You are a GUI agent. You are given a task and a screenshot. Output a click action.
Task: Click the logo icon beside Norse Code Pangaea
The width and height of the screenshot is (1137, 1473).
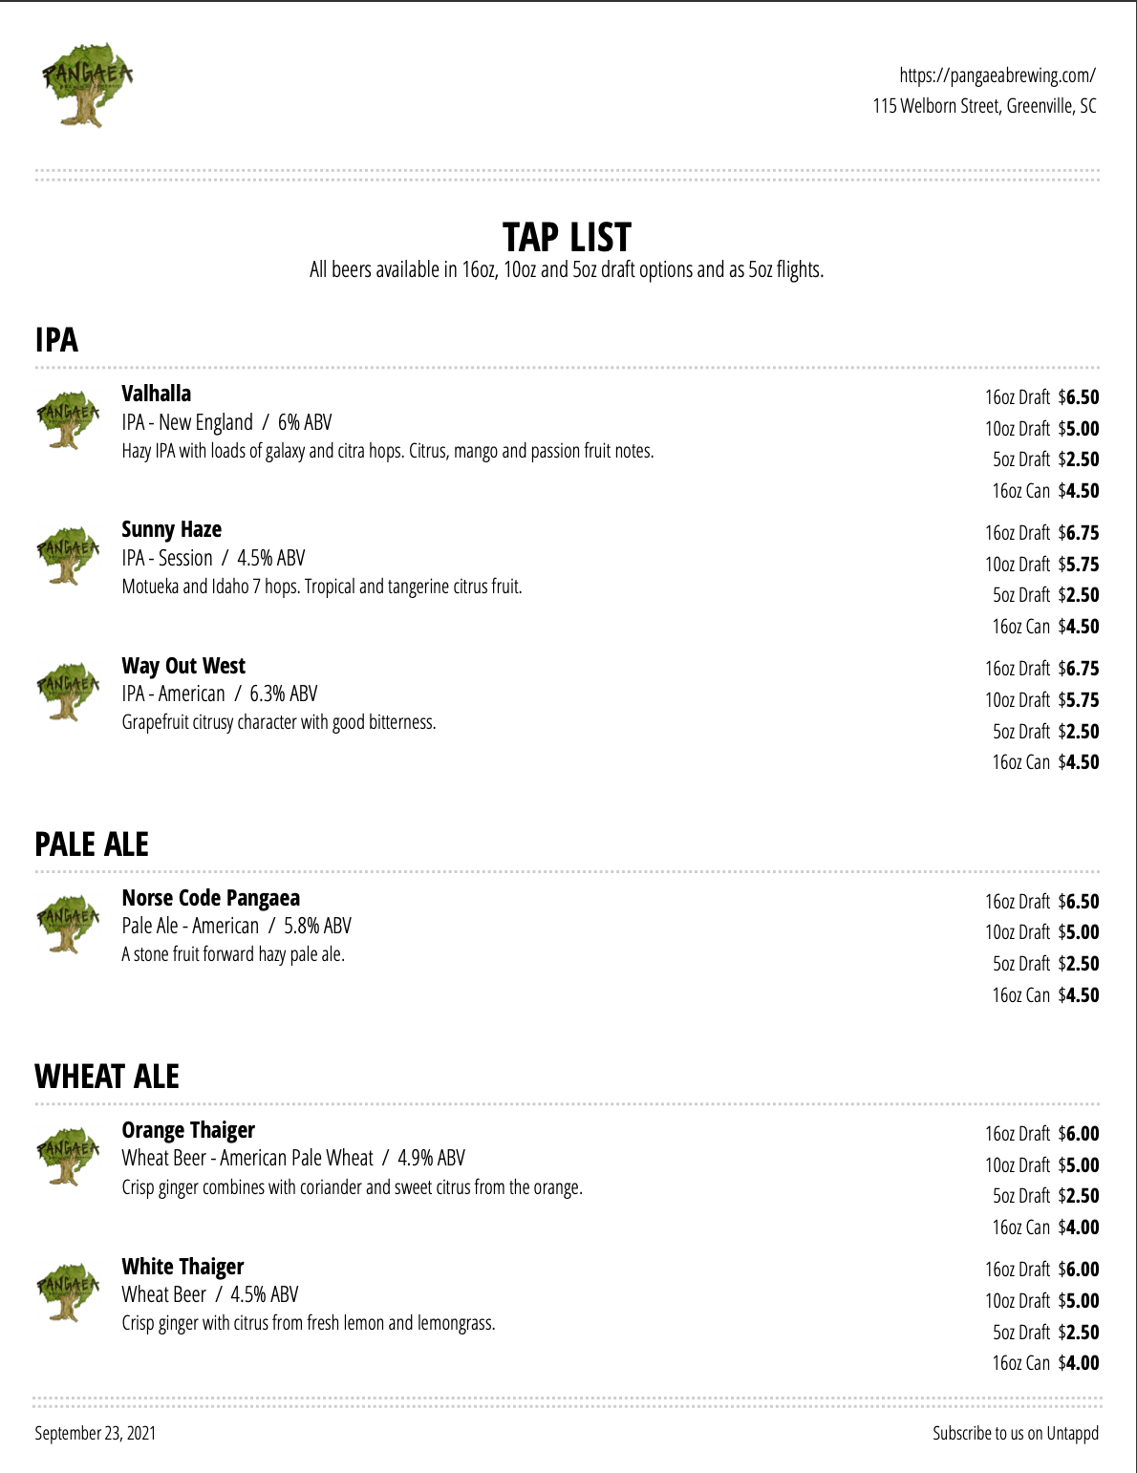(x=68, y=923)
